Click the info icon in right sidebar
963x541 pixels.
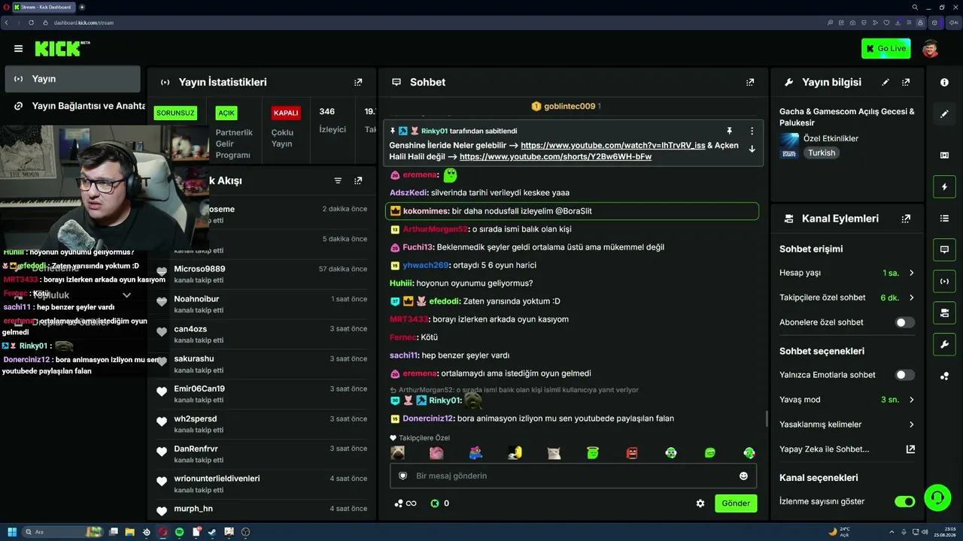(x=944, y=83)
